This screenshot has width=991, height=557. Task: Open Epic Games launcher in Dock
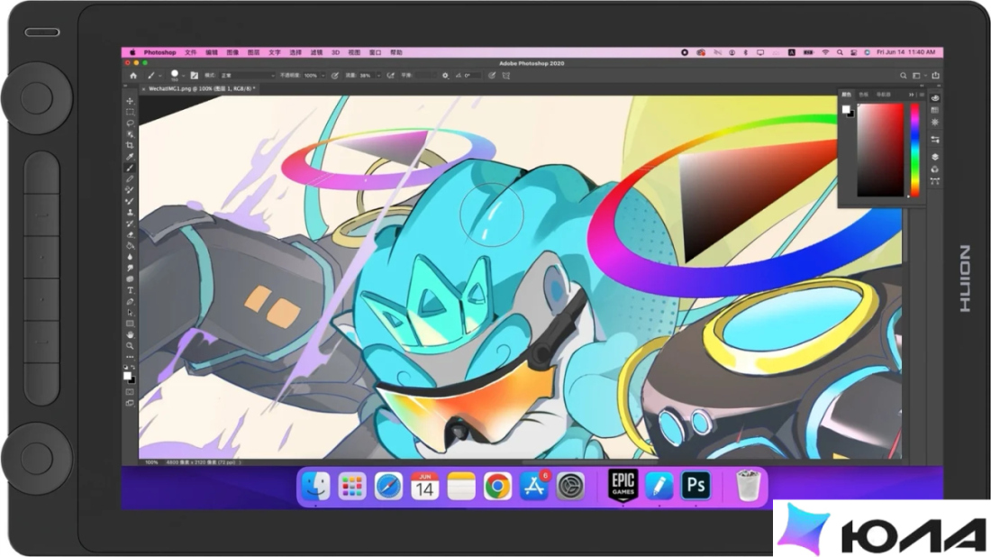pos(623,486)
